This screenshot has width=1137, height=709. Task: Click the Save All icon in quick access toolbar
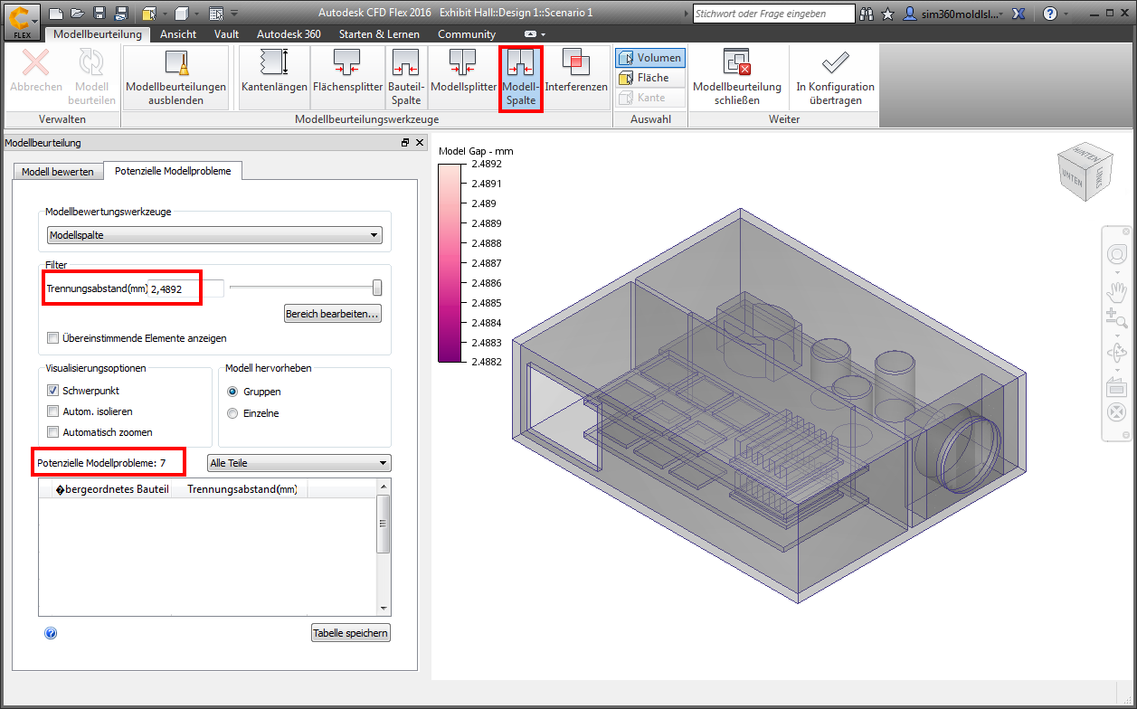click(x=120, y=14)
